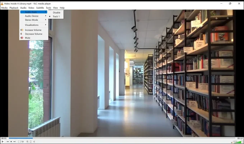Click the video seek progress bar
This screenshot has height=144, width=244.
tap(122, 138)
